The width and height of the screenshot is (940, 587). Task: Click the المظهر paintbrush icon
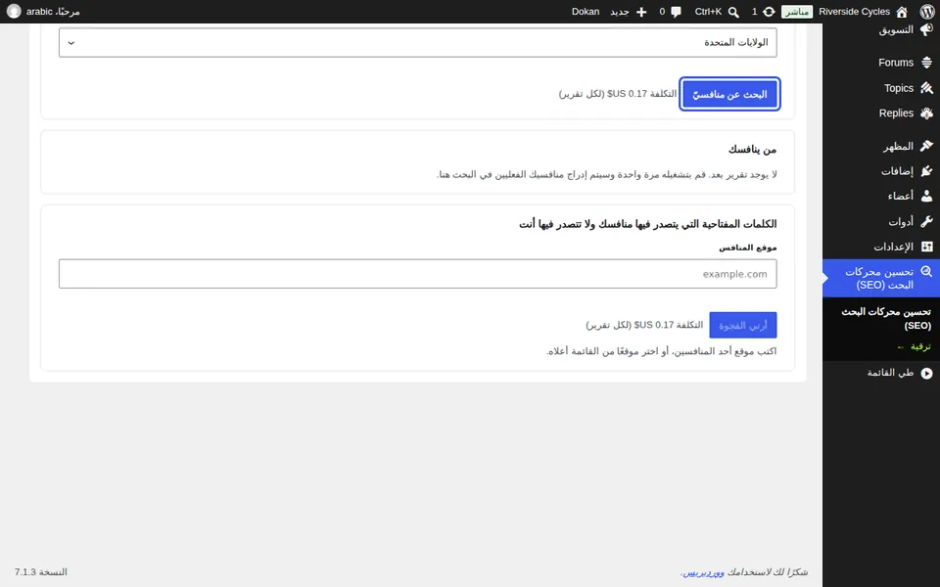coord(927,146)
